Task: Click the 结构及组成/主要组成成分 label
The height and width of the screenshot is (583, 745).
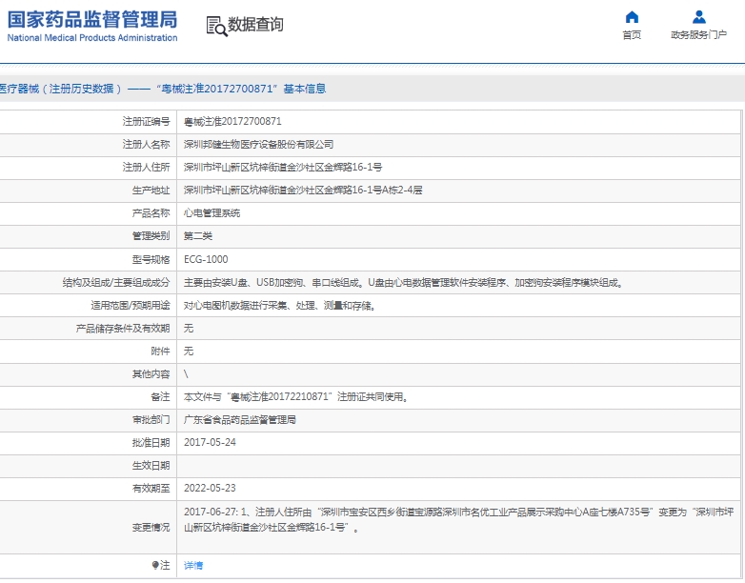Action: [116, 283]
